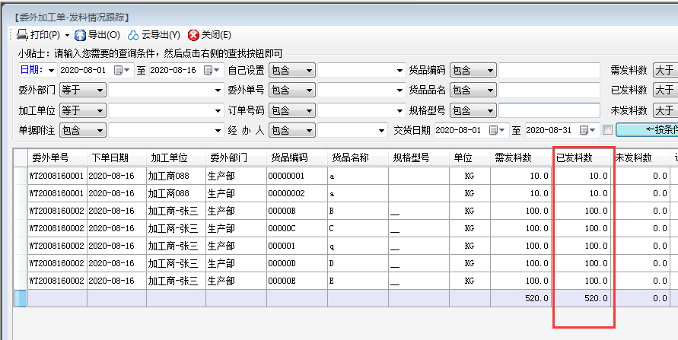Image resolution: width=678 pixels, height=340 pixels.
Task: Expand the 货品编码 operator dropdown (包含)
Action: (489, 71)
